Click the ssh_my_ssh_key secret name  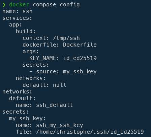pyautogui.click(x=60, y=125)
